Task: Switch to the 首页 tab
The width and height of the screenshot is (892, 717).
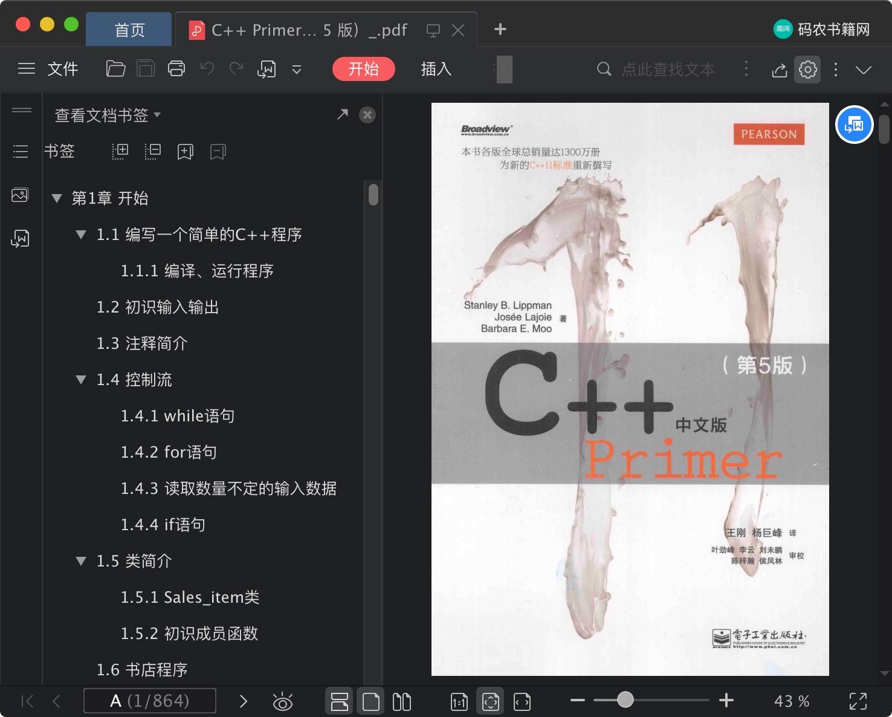Action: pos(129,30)
